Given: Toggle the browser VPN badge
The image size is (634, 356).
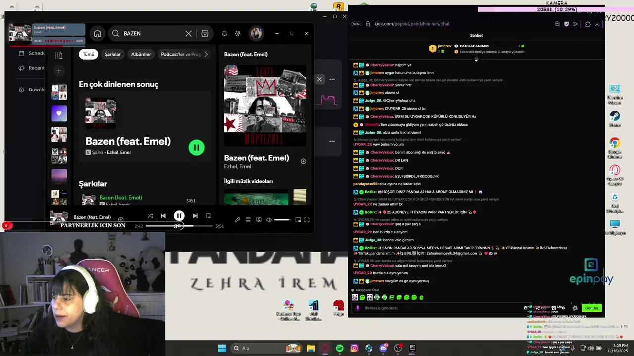Looking at the screenshot, I should pyautogui.click(x=356, y=24).
